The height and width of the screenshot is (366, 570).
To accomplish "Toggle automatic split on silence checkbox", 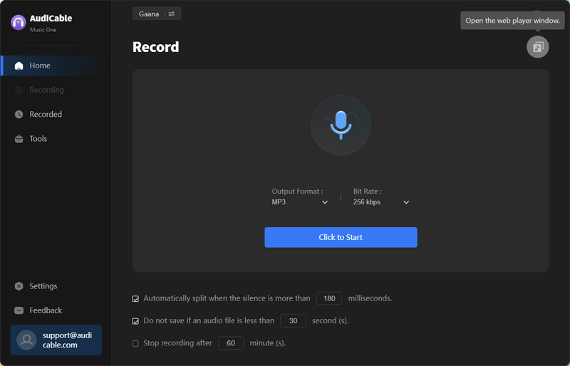I will pyautogui.click(x=135, y=299).
